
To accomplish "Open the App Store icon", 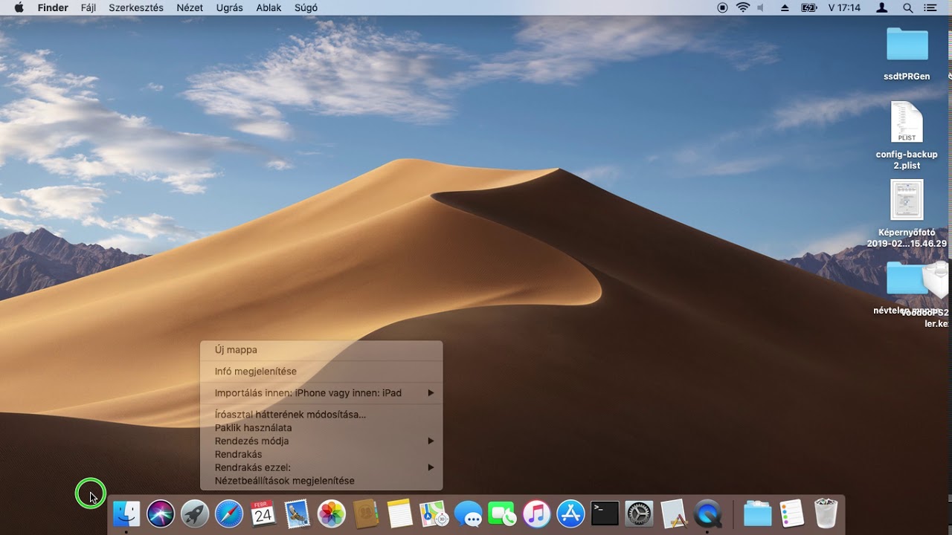I will click(571, 513).
